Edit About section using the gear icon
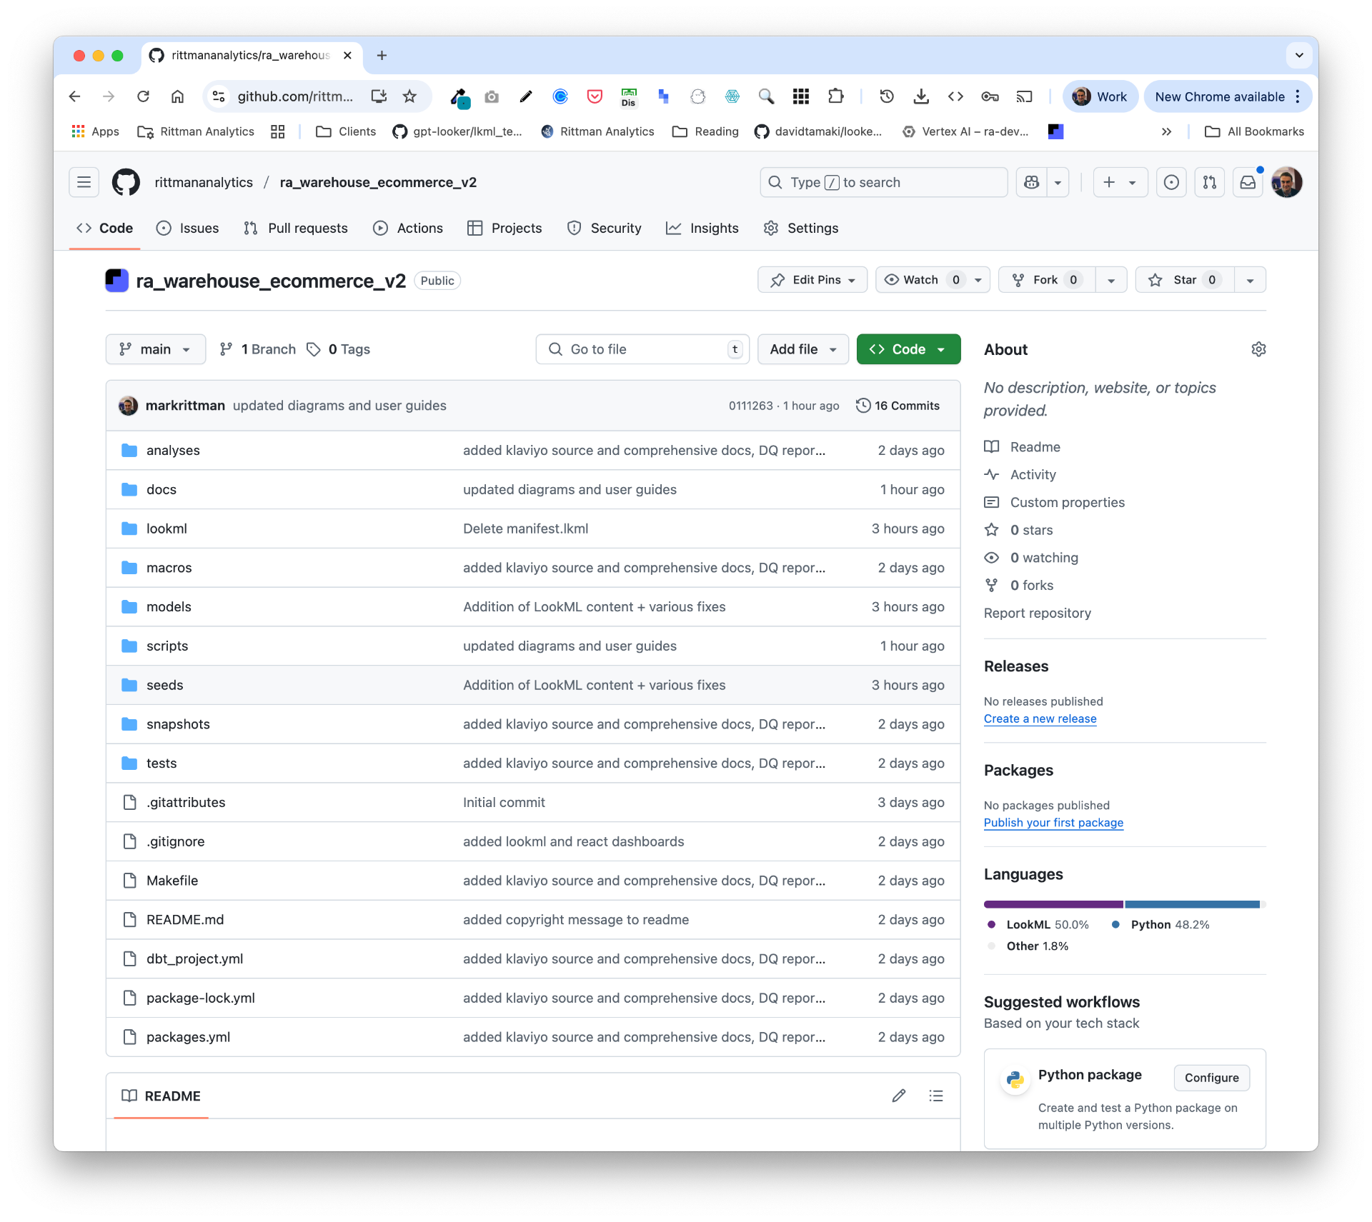The width and height of the screenshot is (1372, 1222). click(x=1259, y=349)
